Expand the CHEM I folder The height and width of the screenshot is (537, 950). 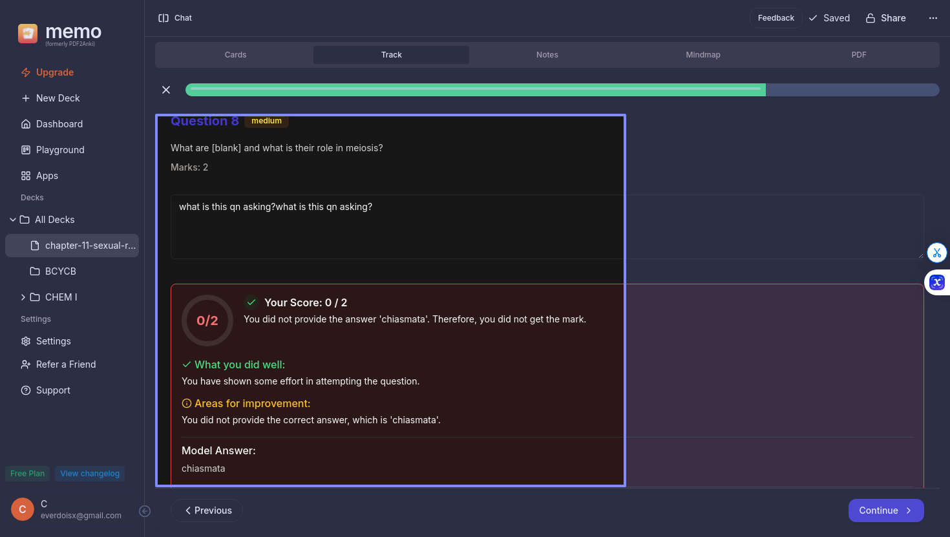coord(23,297)
